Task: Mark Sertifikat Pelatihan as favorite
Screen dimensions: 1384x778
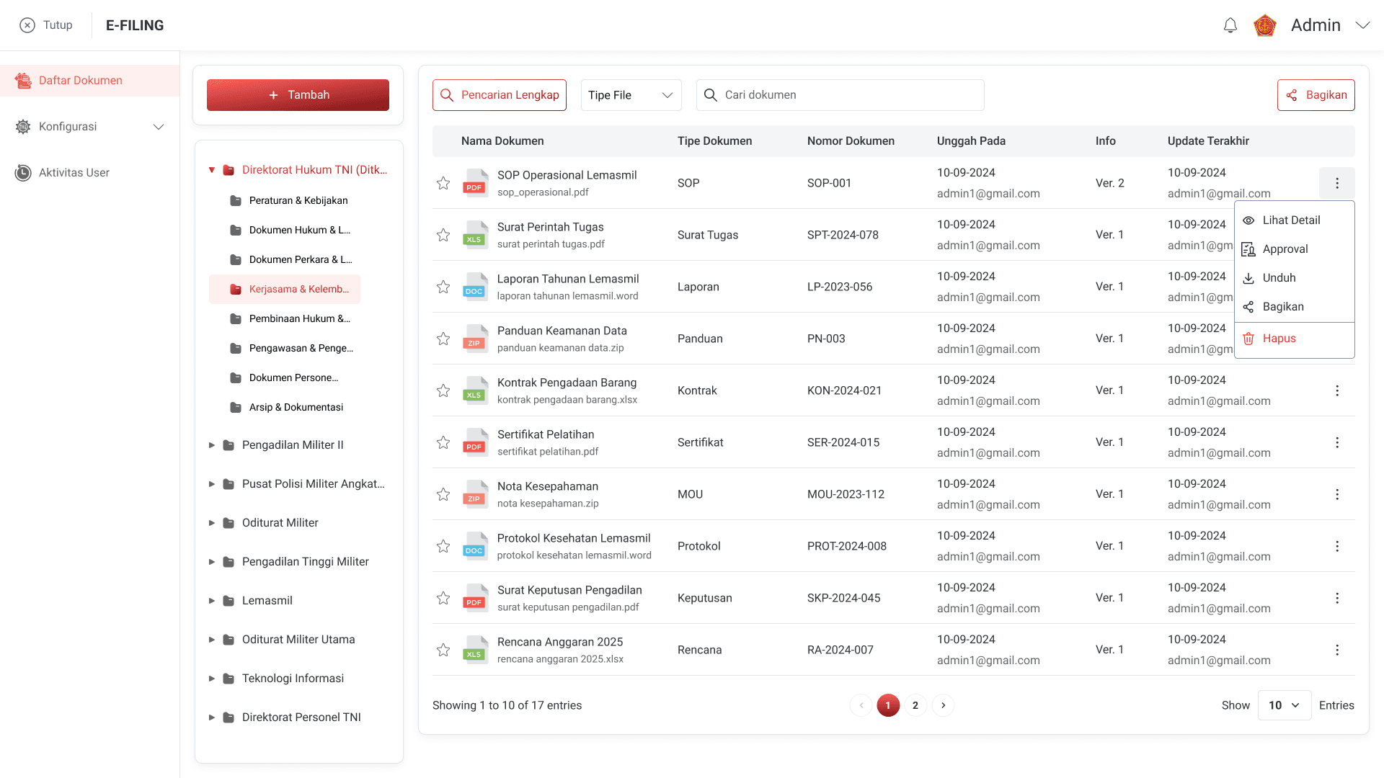Action: click(x=443, y=442)
